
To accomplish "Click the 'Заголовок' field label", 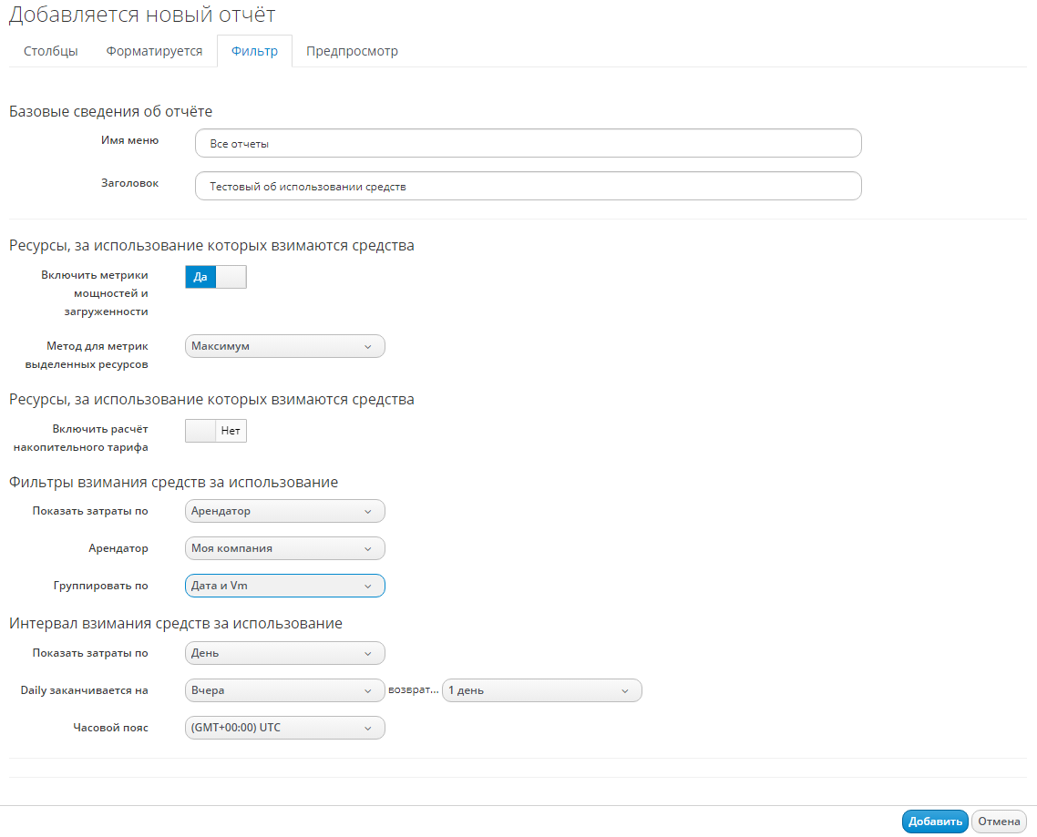I will [129, 183].
